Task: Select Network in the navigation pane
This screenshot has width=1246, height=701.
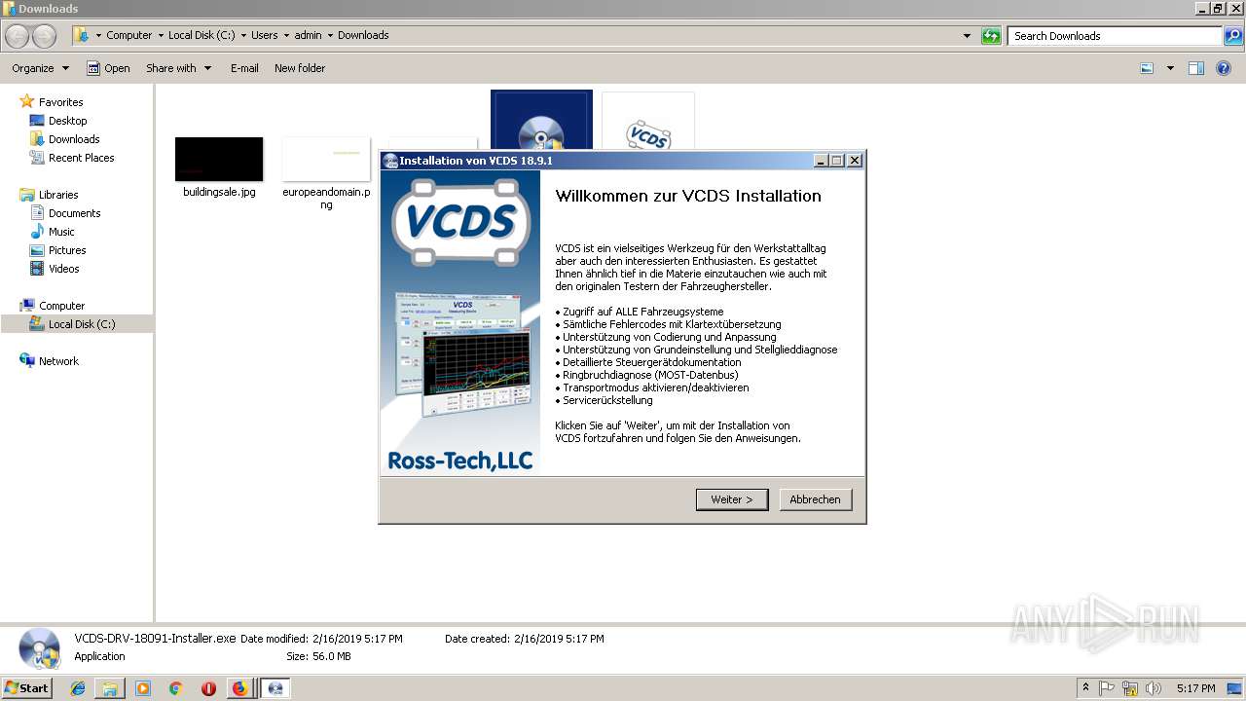Action: click(x=58, y=361)
